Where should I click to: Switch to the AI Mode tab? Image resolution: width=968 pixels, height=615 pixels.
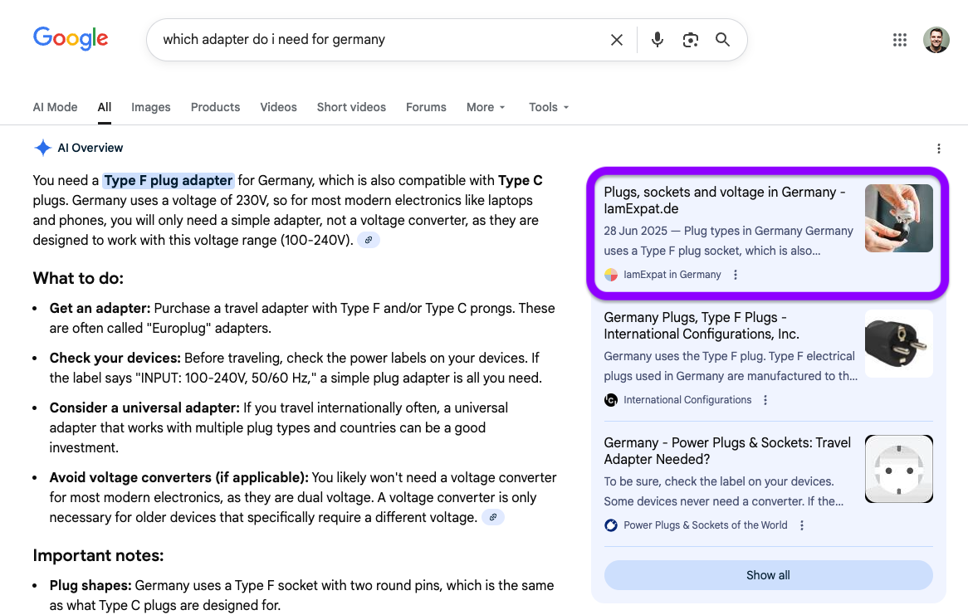click(x=55, y=107)
